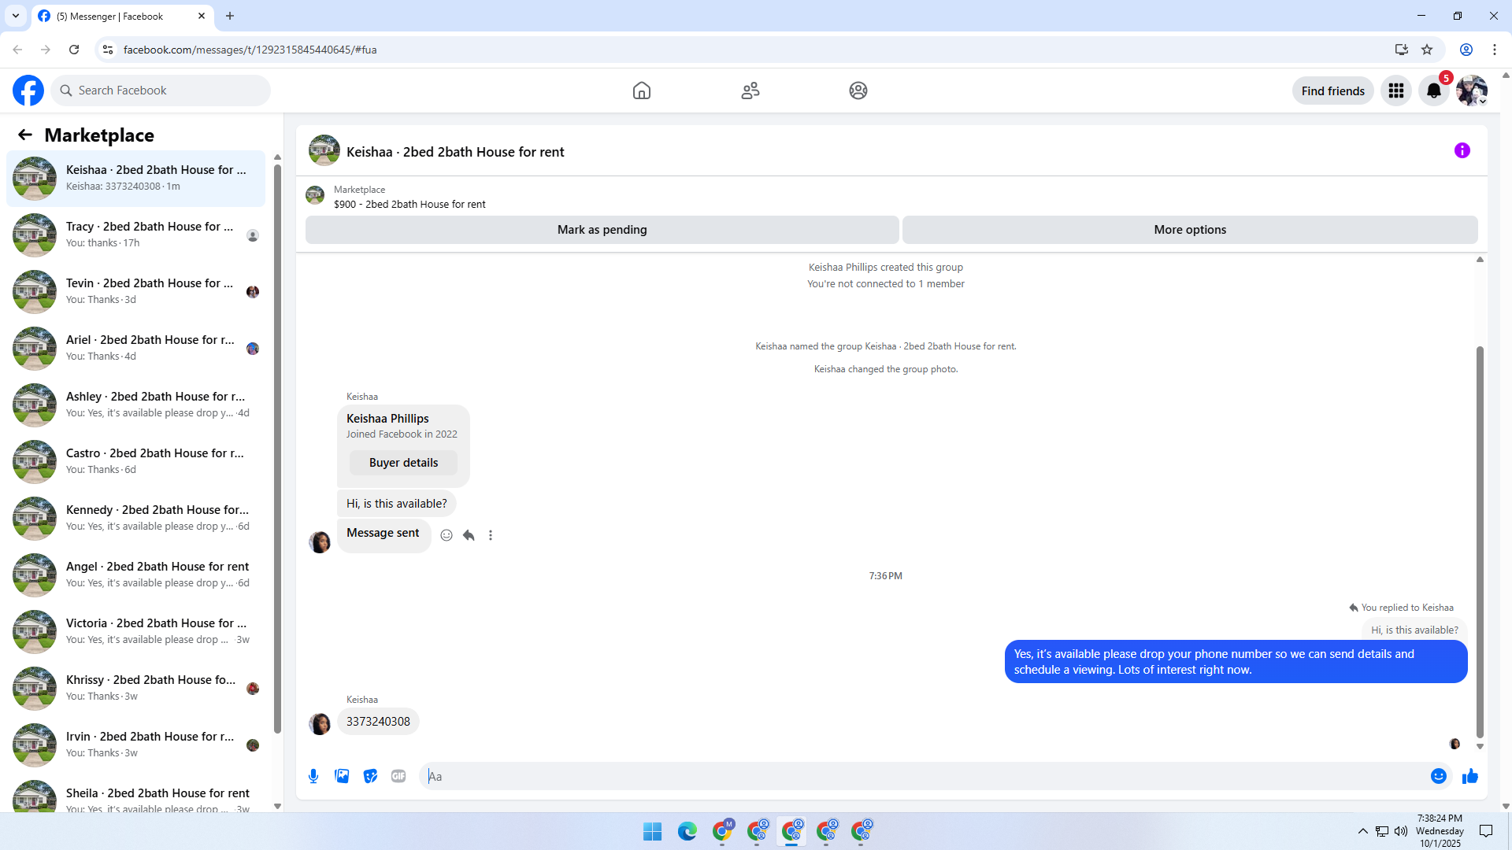View site information icon in address bar
The image size is (1512, 850).
tap(108, 50)
